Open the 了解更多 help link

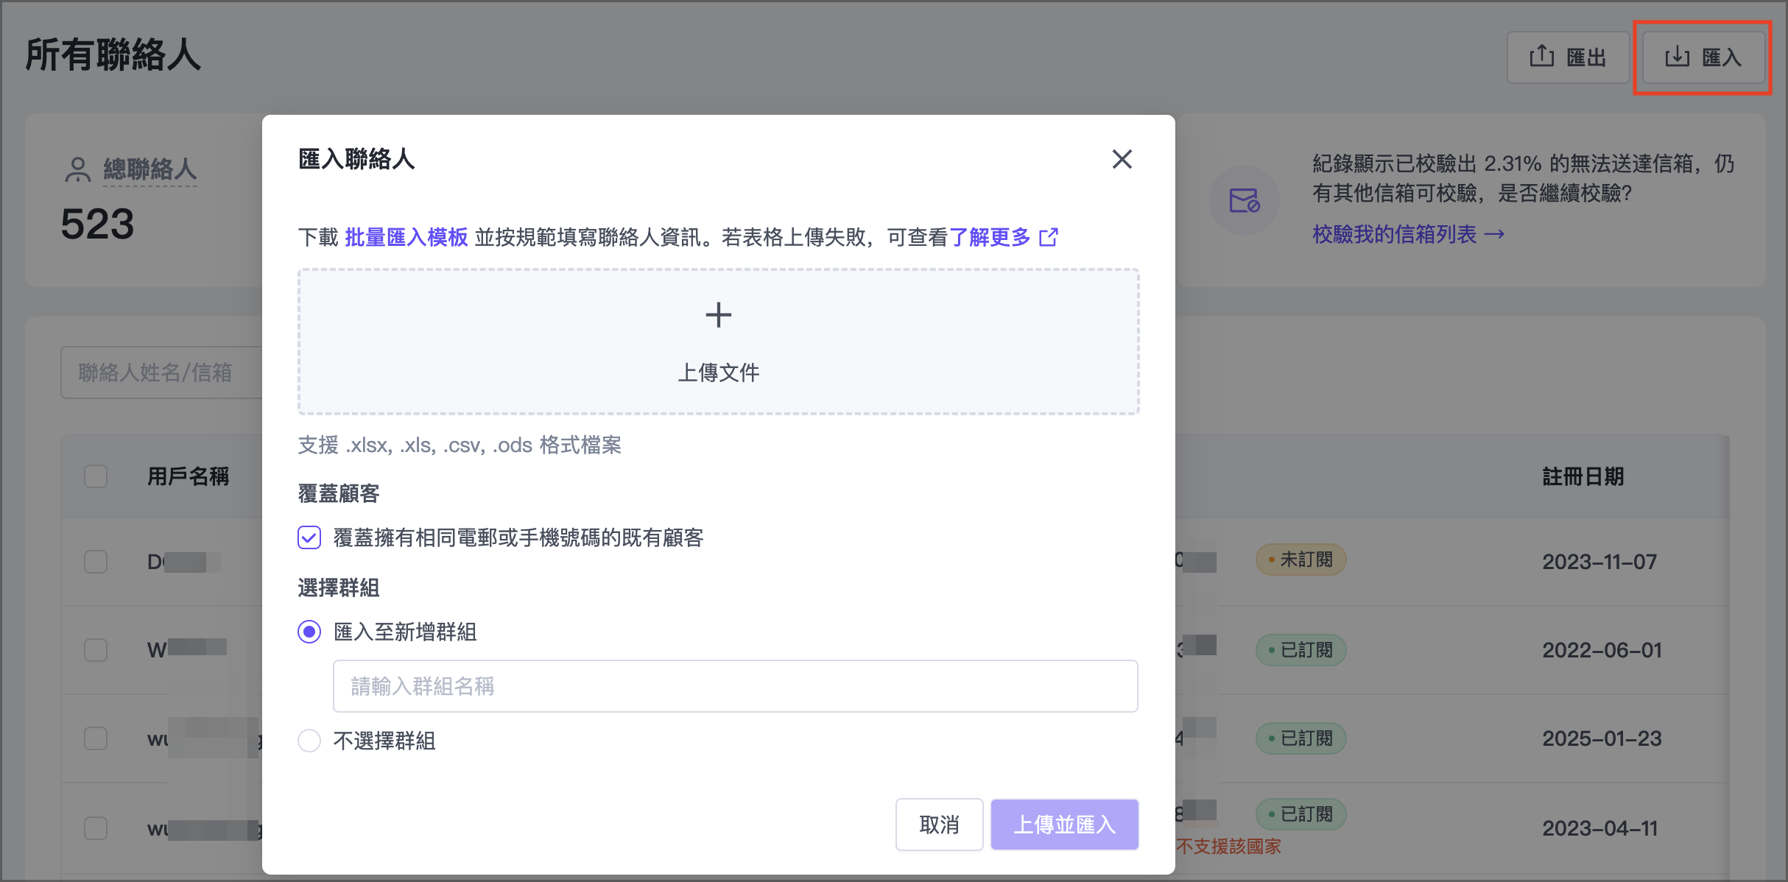pos(989,237)
